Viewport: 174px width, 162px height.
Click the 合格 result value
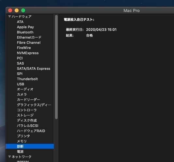coord(89,35)
